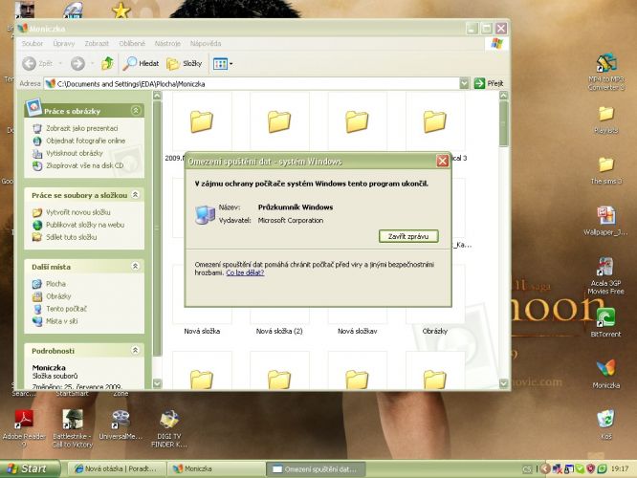The width and height of the screenshot is (637, 478).
Task: Click Zobrazit jako prezentaci link
Action: coord(81,128)
